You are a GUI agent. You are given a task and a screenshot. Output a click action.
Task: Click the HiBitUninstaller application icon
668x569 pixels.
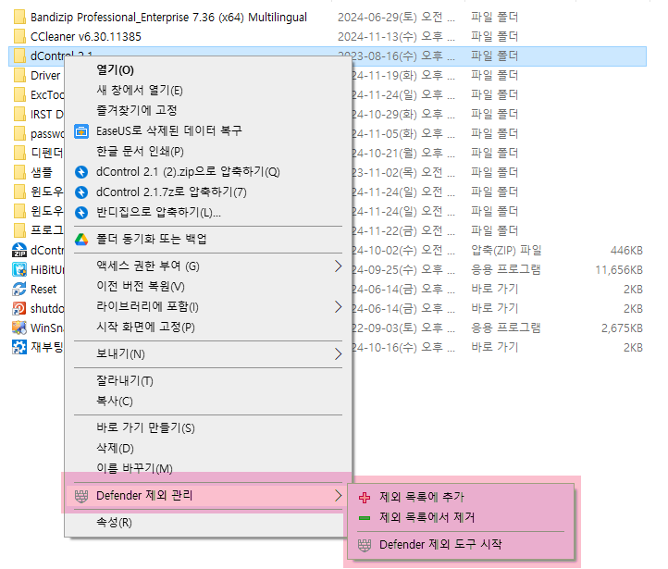click(19, 269)
